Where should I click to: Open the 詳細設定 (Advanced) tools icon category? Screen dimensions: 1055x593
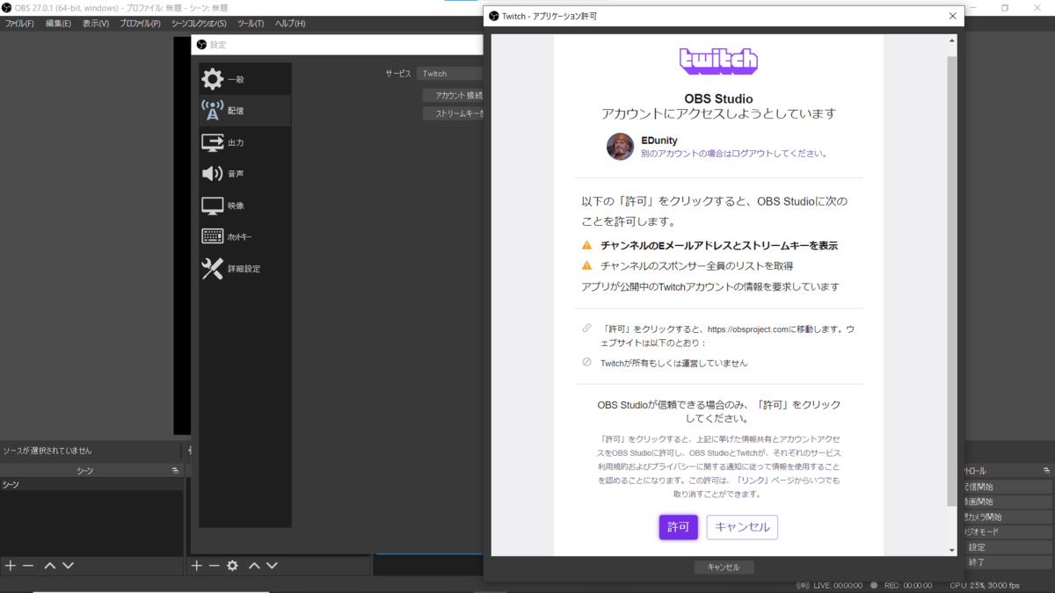click(x=244, y=269)
